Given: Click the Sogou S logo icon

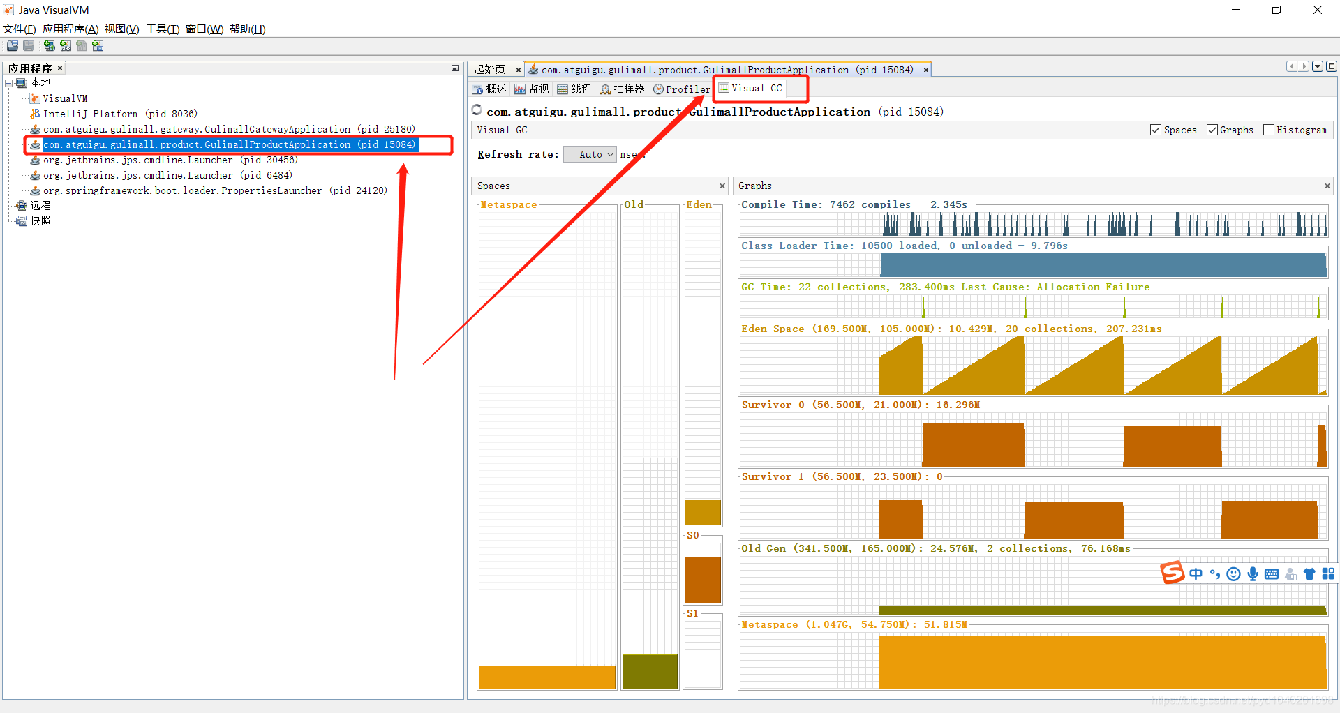Looking at the screenshot, I should 1172,573.
